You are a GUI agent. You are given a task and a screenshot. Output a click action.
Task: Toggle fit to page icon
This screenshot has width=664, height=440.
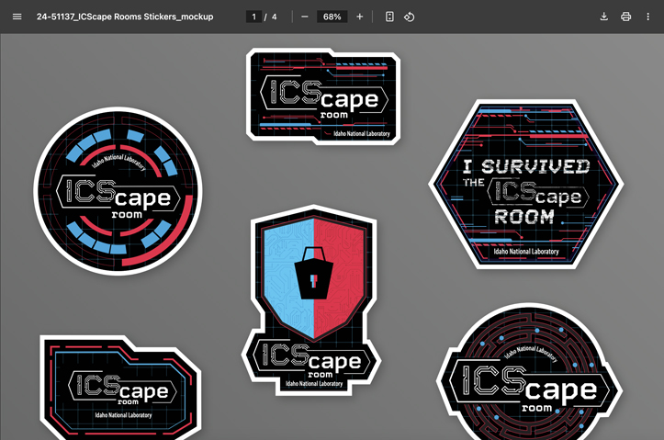coord(389,17)
